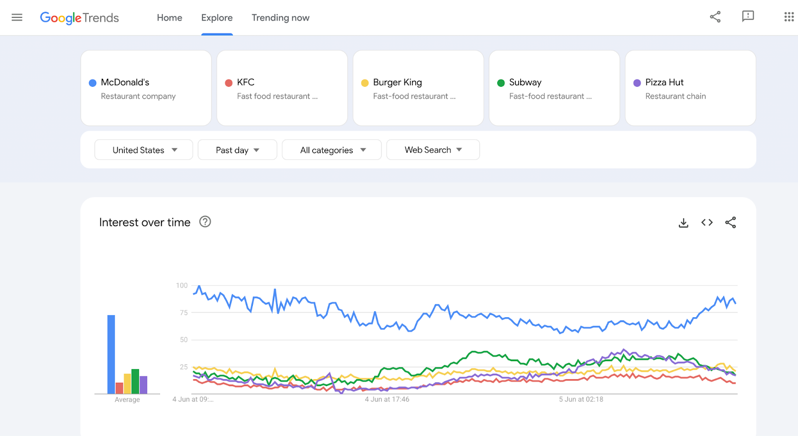The height and width of the screenshot is (436, 798).
Task: Click the red KFC average bar
Action: tap(119, 388)
